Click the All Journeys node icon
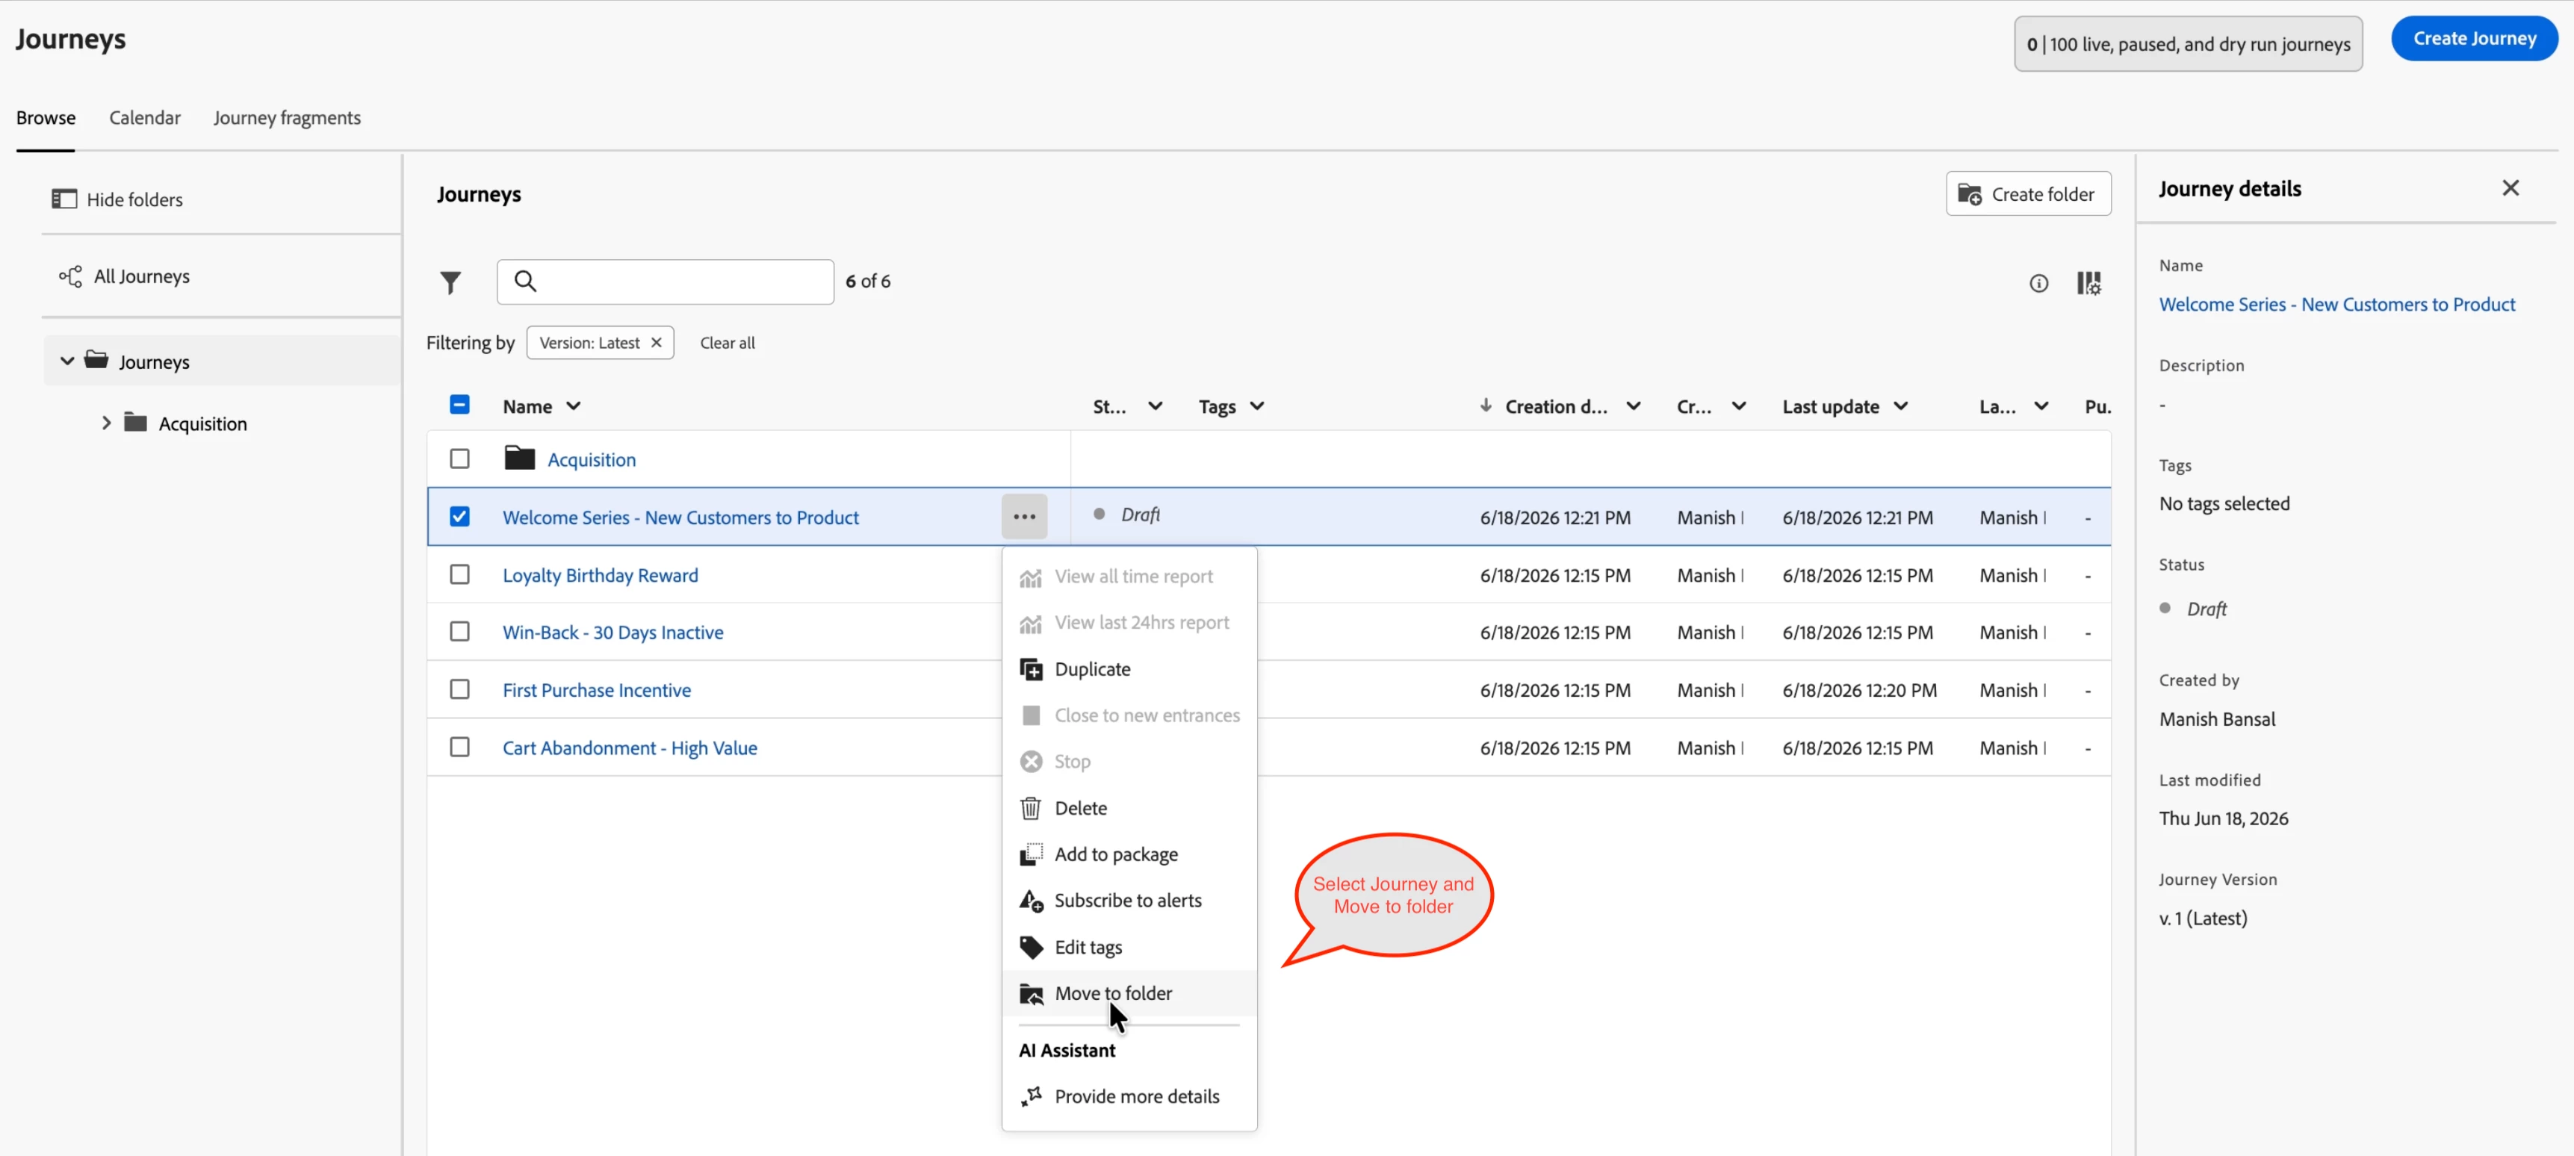Image resolution: width=2574 pixels, height=1156 pixels. pos(70,276)
